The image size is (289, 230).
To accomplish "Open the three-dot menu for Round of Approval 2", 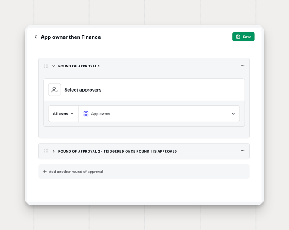I will (x=242, y=150).
